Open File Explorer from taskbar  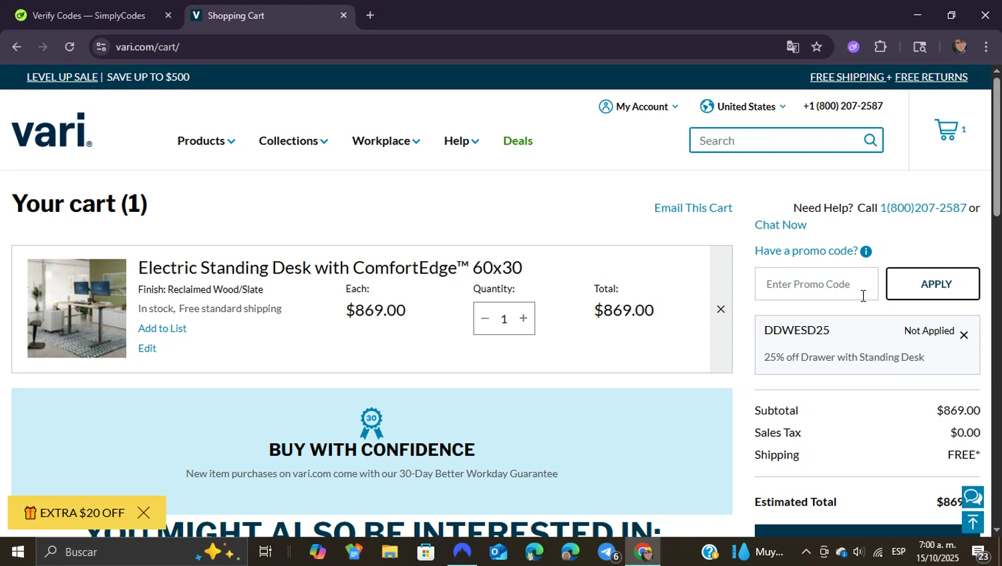click(x=389, y=552)
